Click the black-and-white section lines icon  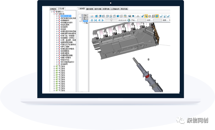(153, 16)
